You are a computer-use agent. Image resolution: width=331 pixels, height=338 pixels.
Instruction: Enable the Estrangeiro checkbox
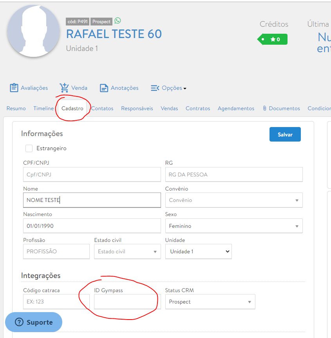click(x=29, y=149)
